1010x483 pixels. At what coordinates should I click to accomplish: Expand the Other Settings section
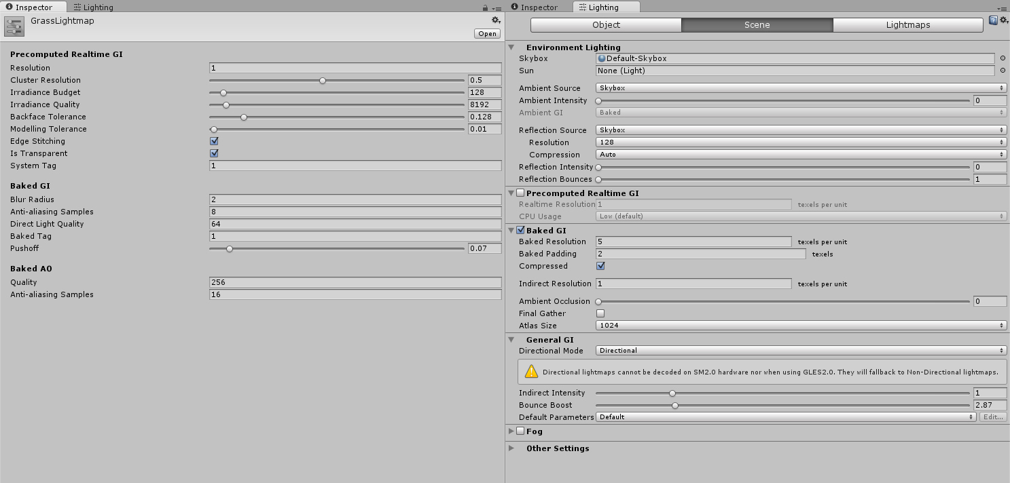coord(511,448)
